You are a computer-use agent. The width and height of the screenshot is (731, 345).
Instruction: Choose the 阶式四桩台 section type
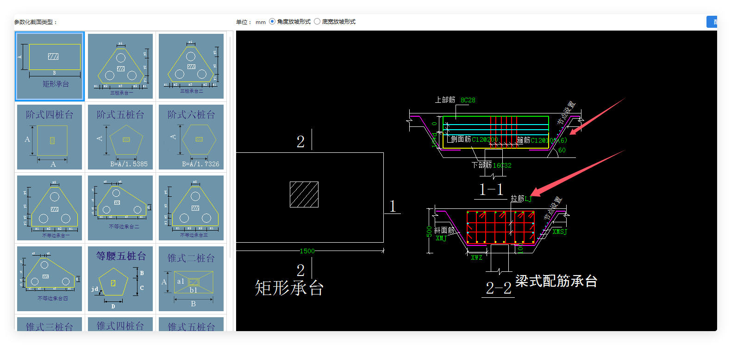tap(50, 137)
